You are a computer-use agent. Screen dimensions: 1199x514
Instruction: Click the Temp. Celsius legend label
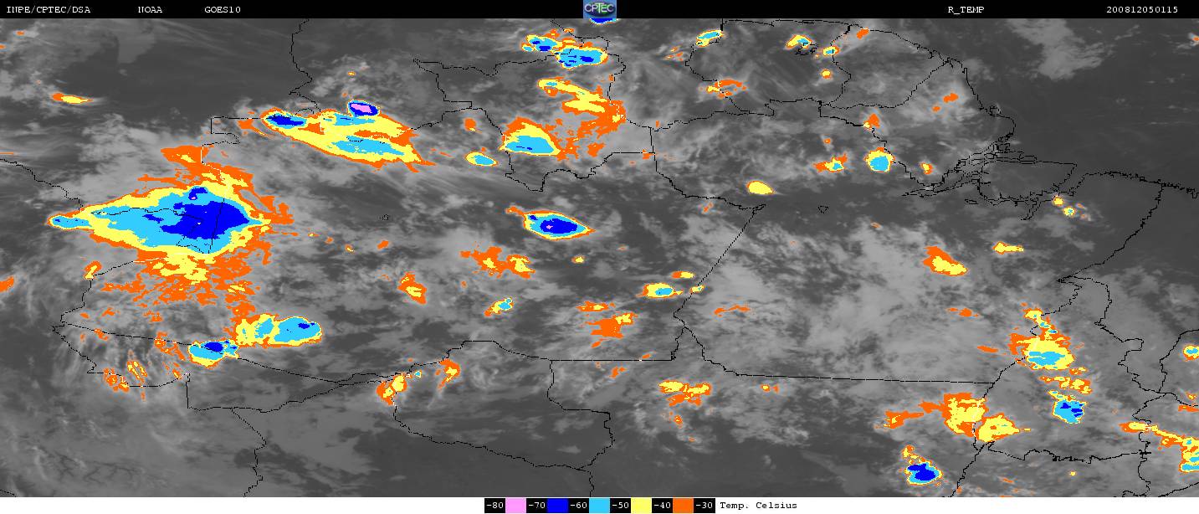click(x=758, y=506)
